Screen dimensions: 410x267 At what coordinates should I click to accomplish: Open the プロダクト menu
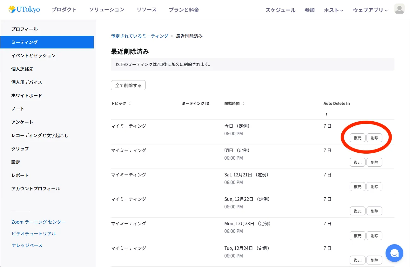(x=64, y=10)
